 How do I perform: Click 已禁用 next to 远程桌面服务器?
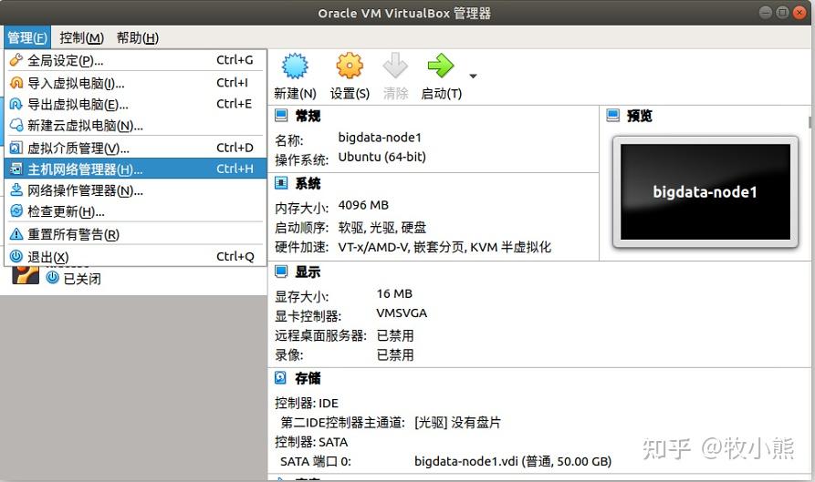pyautogui.click(x=395, y=335)
